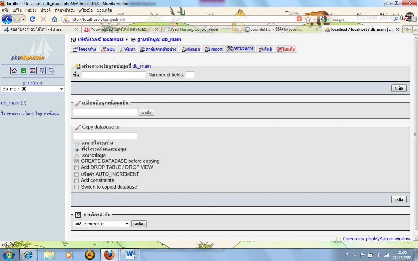
Task: Open the SQL documentation icon in sidebar
Action: [x=51, y=70]
